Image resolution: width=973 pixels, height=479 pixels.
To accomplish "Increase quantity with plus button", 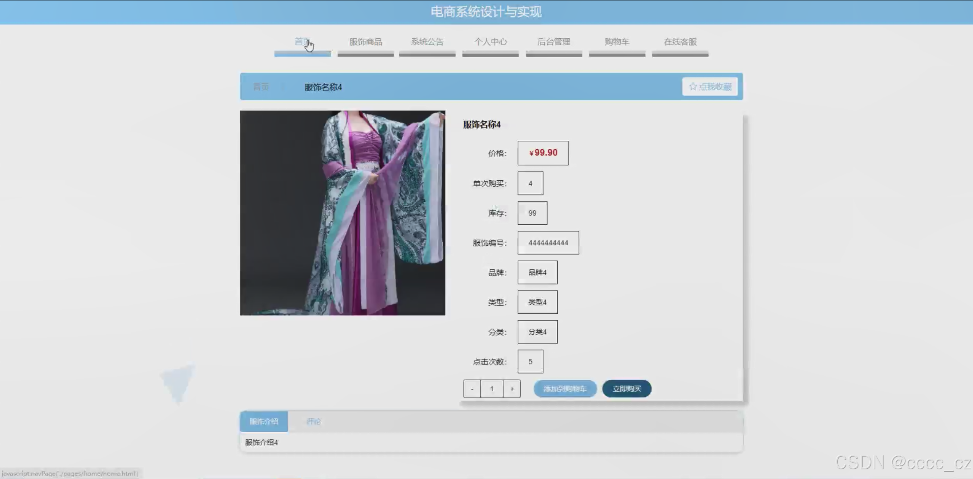I will coord(512,389).
